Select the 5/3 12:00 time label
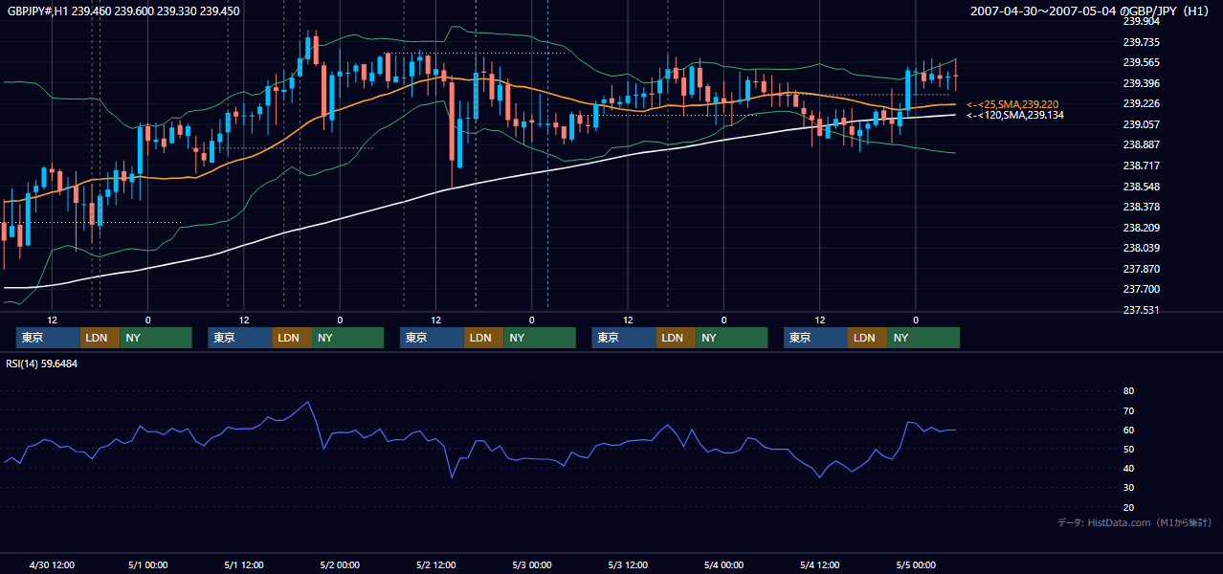Screen dimensions: 1223x574 628,565
